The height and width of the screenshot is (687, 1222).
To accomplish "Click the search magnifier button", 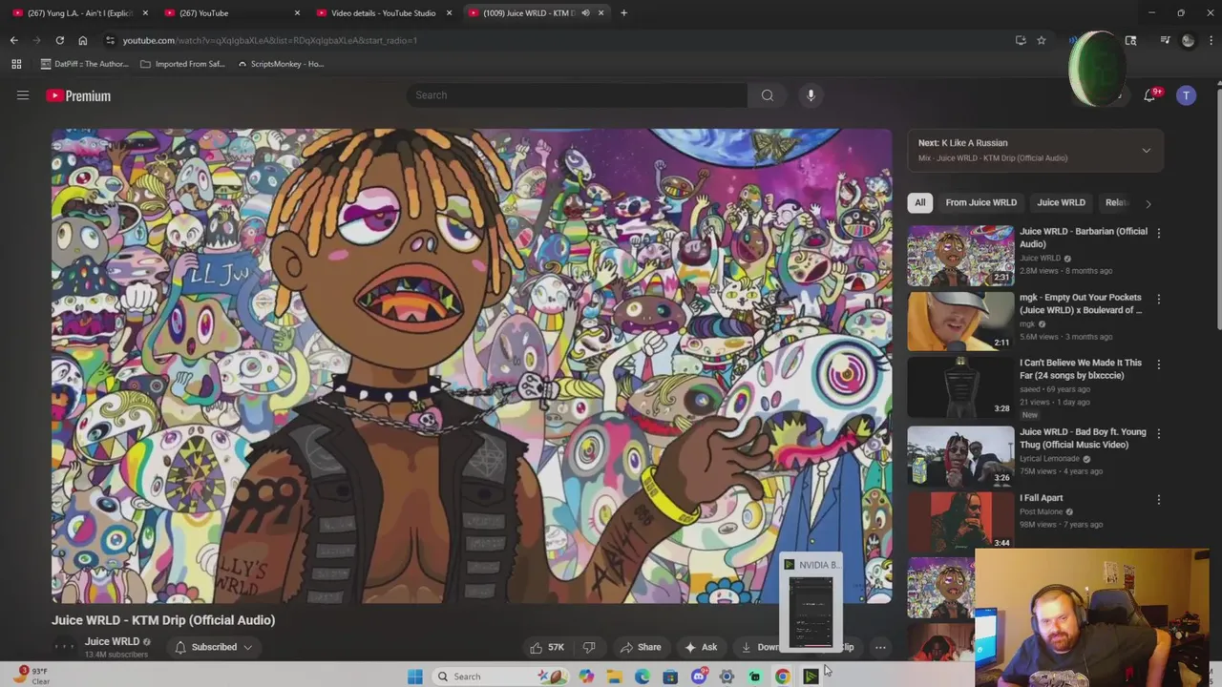I will pyautogui.click(x=768, y=95).
